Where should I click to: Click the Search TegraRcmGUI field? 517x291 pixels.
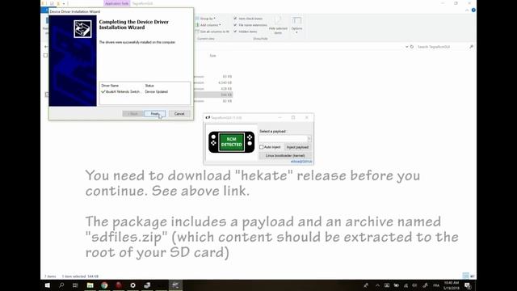point(442,47)
